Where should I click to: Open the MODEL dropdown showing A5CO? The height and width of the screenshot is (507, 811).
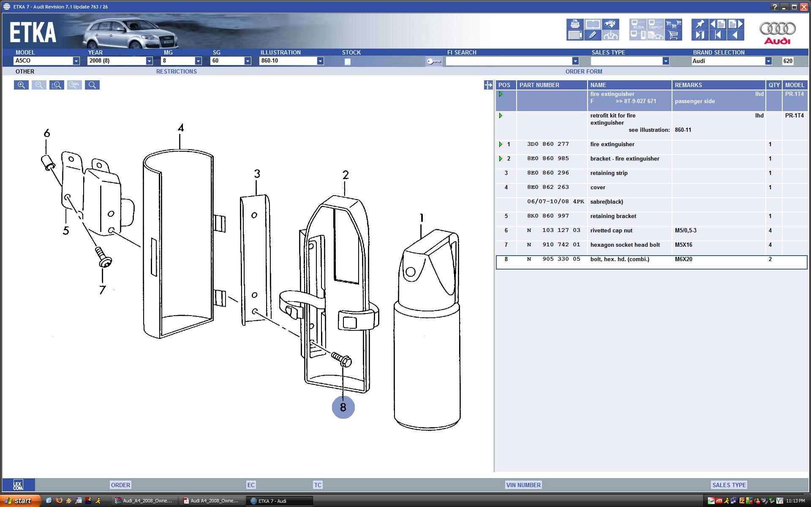click(x=76, y=61)
